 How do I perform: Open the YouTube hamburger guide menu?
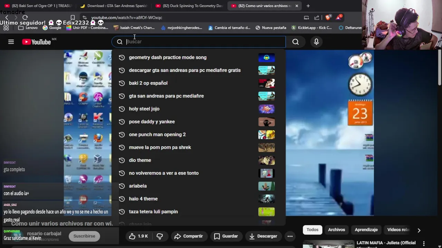[11, 42]
